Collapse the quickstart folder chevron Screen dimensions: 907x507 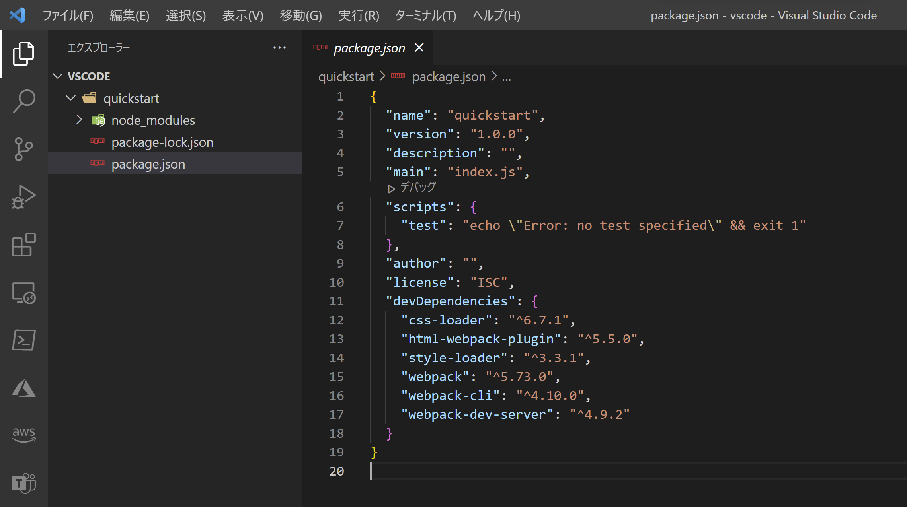tap(71, 98)
